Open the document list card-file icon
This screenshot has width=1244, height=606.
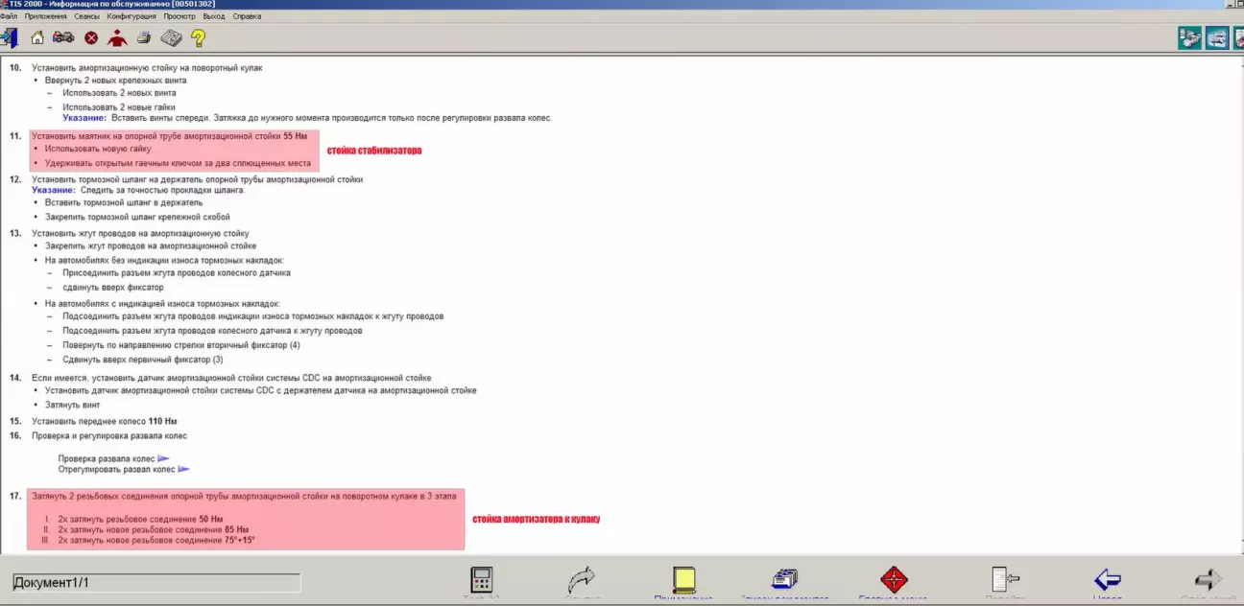click(785, 580)
